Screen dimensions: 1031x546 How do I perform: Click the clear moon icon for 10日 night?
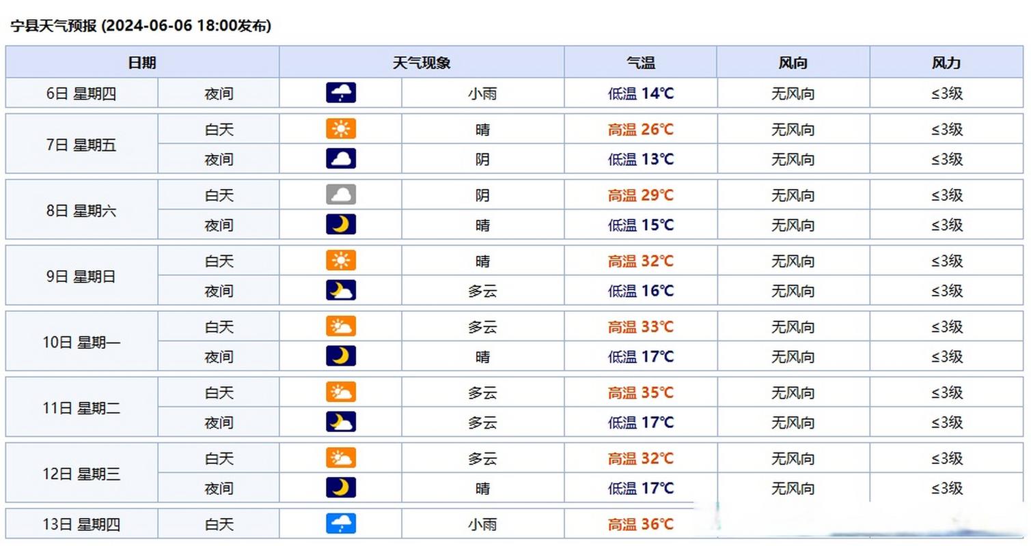(340, 356)
